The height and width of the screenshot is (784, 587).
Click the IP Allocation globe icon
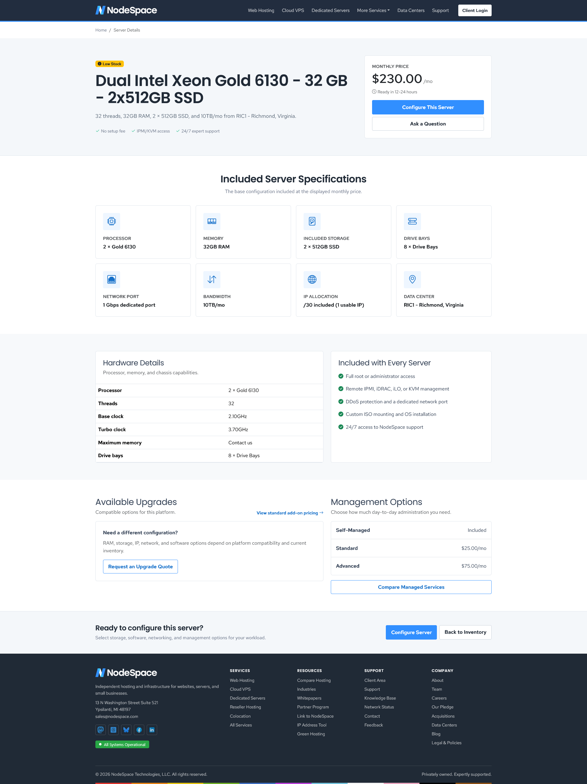coord(312,279)
